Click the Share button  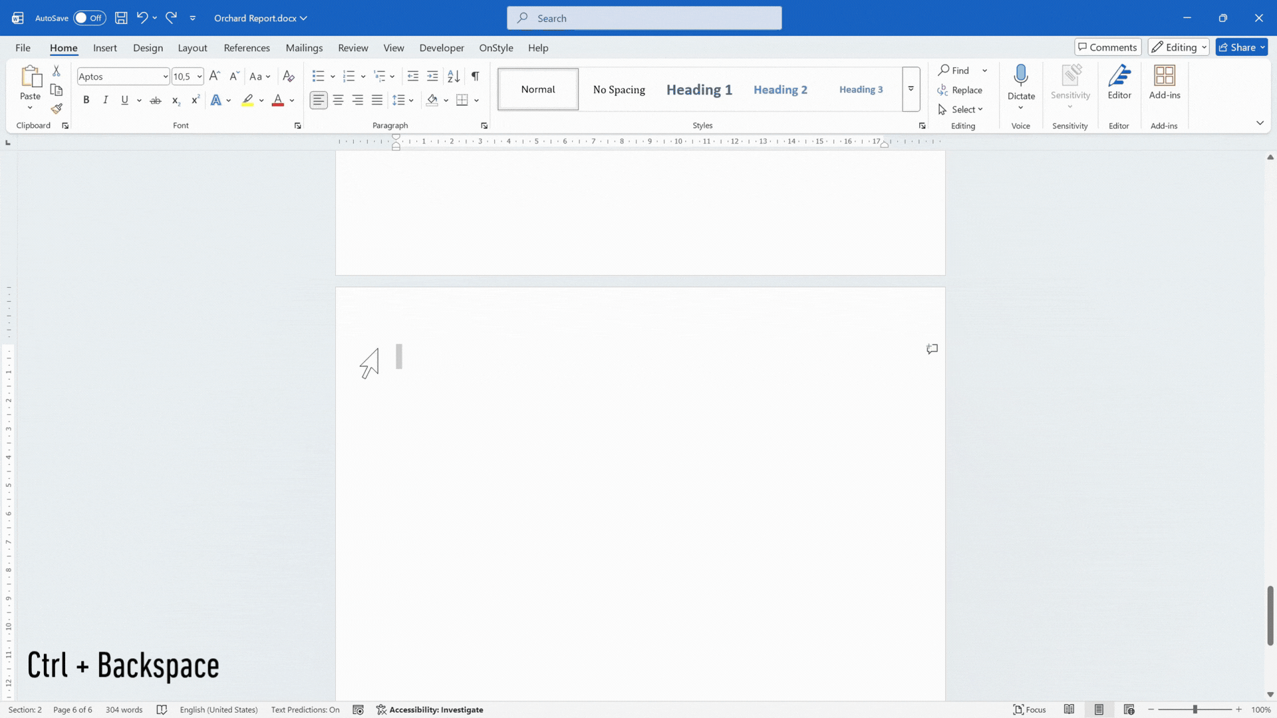(1242, 47)
